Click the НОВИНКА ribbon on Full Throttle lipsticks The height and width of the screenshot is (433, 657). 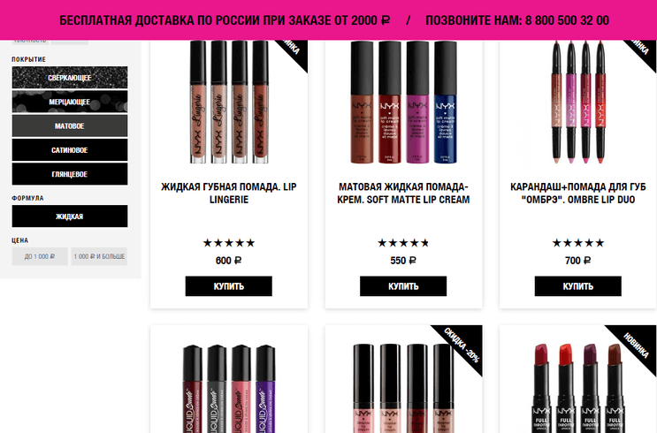coord(636,345)
